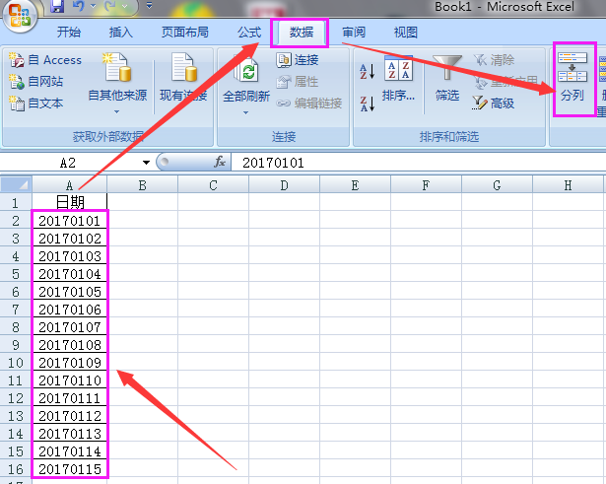Select cell containing 20170112
Image resolution: width=606 pixels, height=484 pixels.
(70, 416)
